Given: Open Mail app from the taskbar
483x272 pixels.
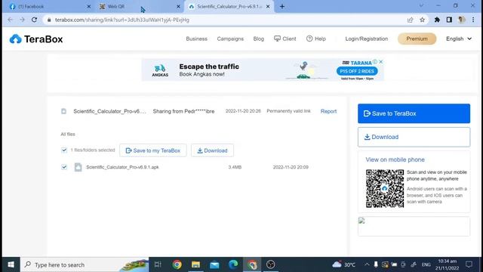Looking at the screenshot, I should coord(214,264).
